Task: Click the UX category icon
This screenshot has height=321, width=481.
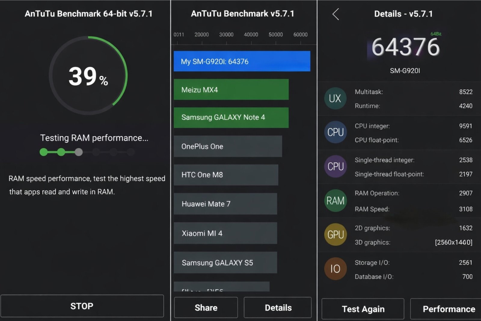Action: pyautogui.click(x=335, y=98)
